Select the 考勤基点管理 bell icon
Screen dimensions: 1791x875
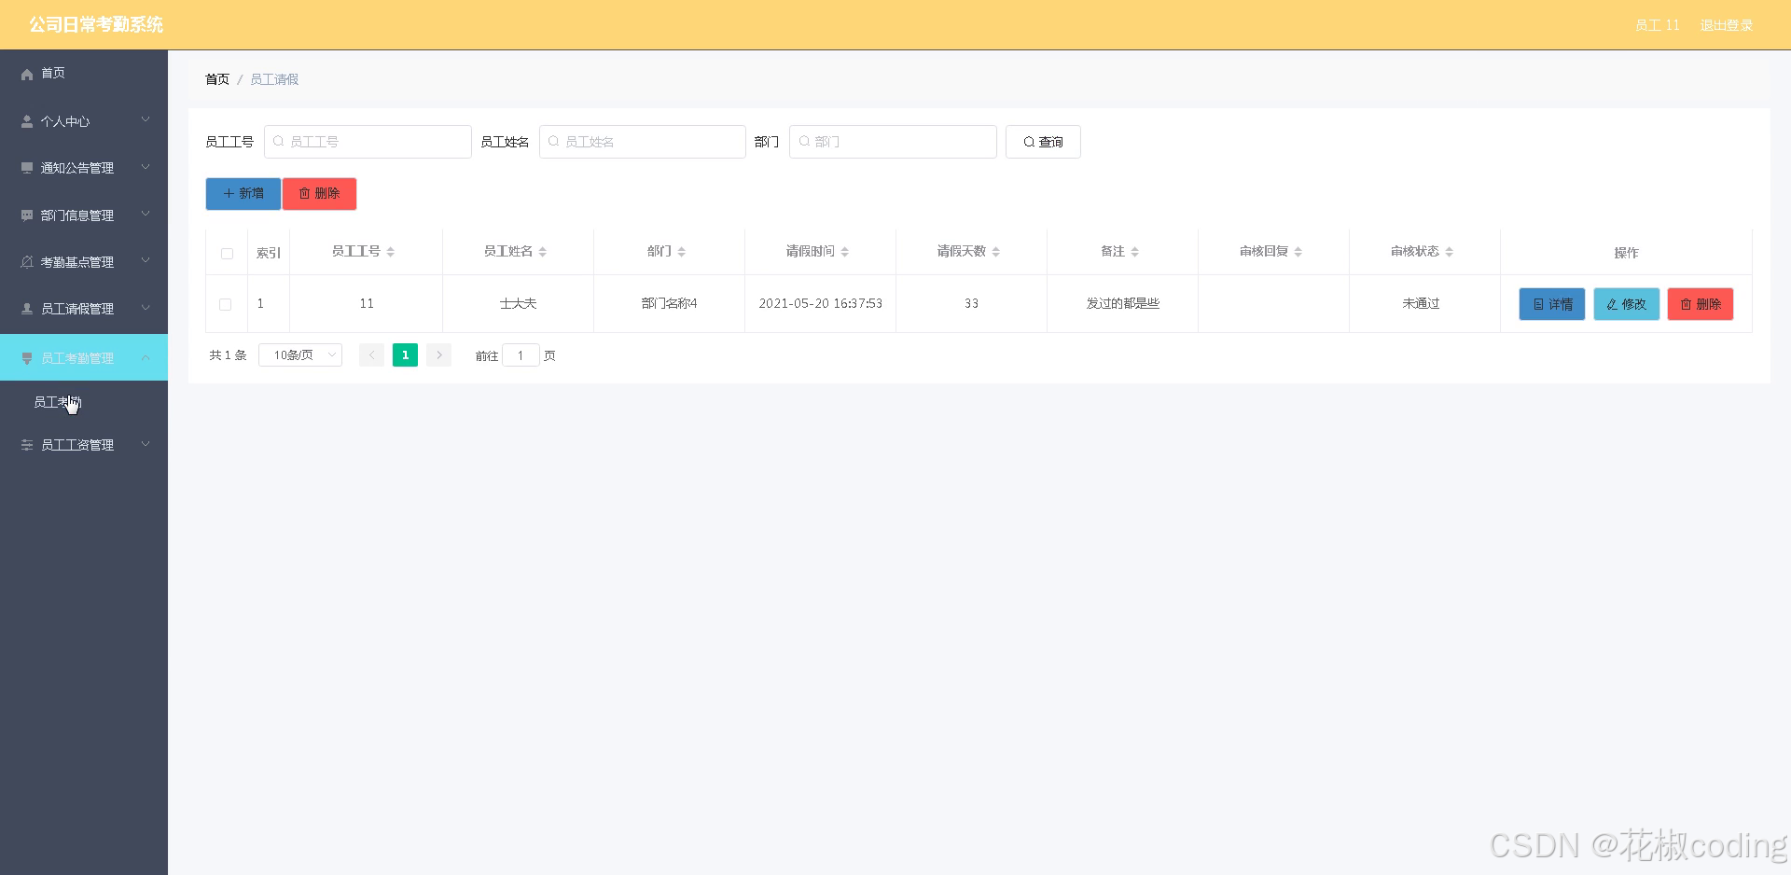pos(26,262)
